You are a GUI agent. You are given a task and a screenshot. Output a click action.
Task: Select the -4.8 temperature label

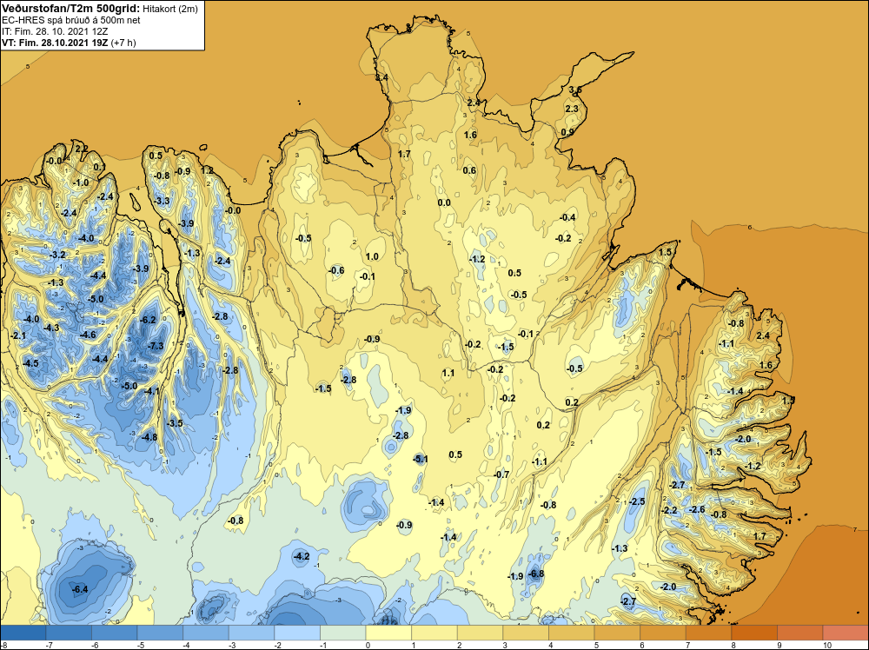(149, 437)
